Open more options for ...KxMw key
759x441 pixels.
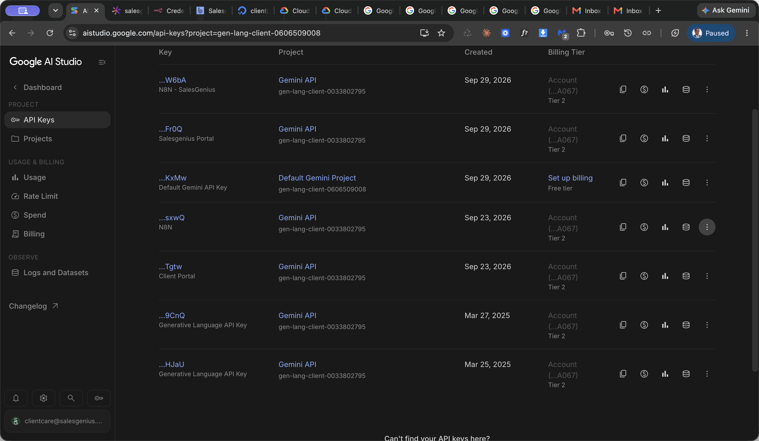(x=707, y=183)
